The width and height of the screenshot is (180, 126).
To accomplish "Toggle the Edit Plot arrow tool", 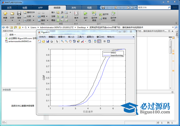I will point(57,41).
